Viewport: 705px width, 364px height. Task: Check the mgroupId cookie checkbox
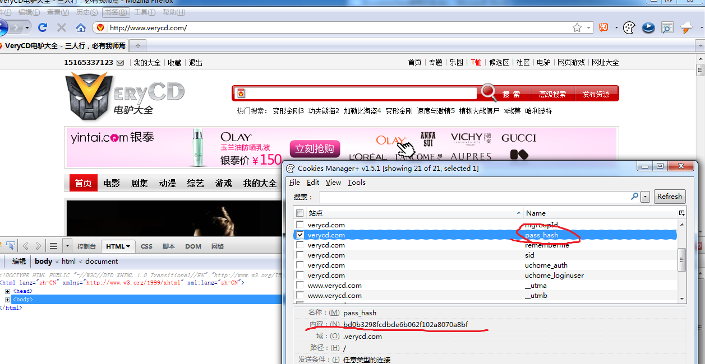[x=300, y=225]
